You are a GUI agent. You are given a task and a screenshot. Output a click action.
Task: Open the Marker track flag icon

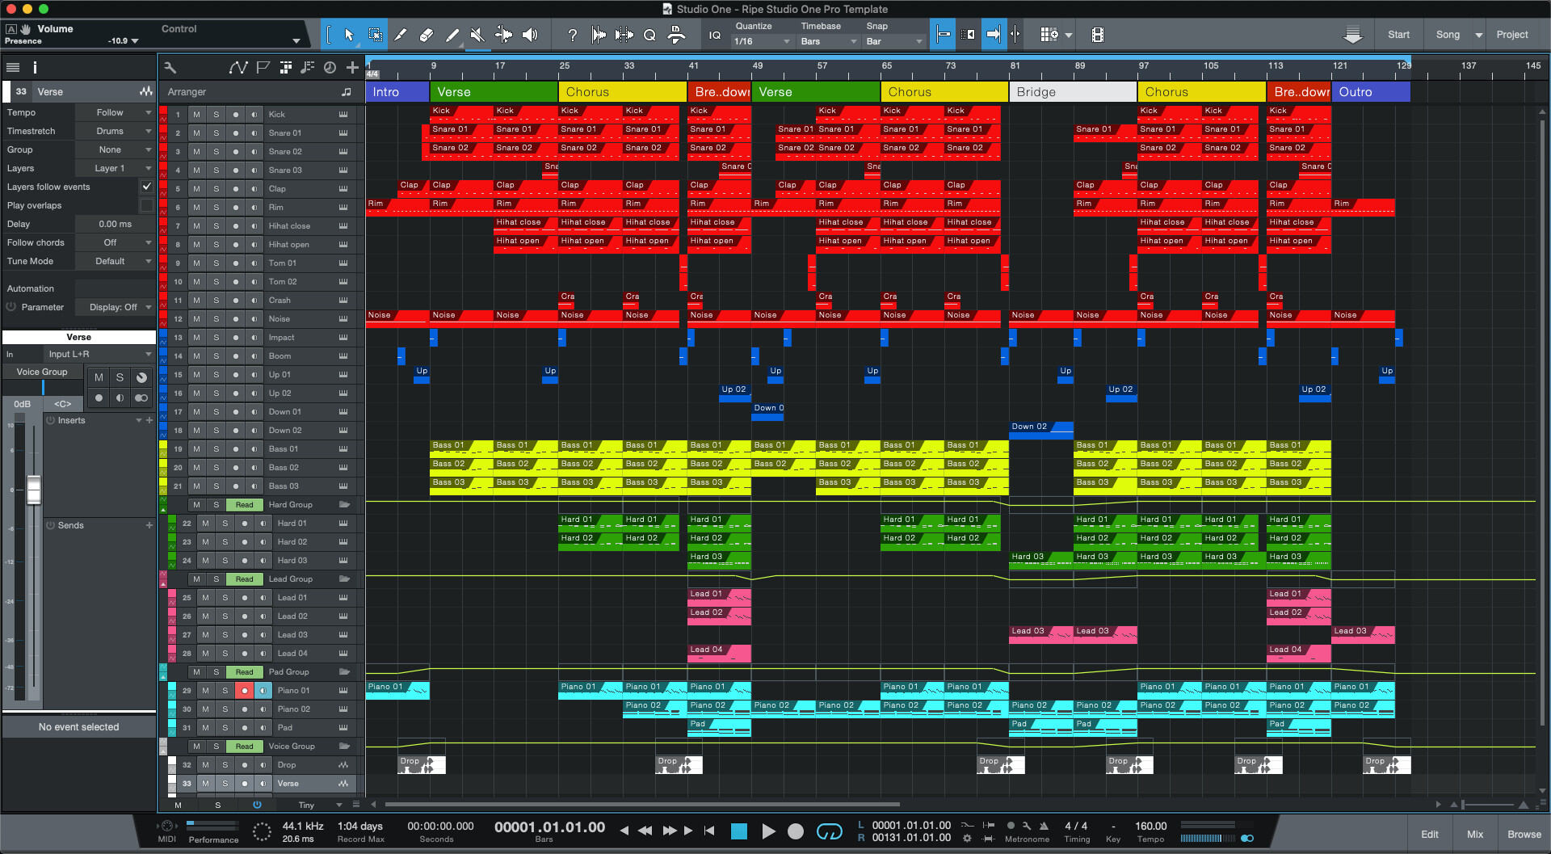point(263,68)
